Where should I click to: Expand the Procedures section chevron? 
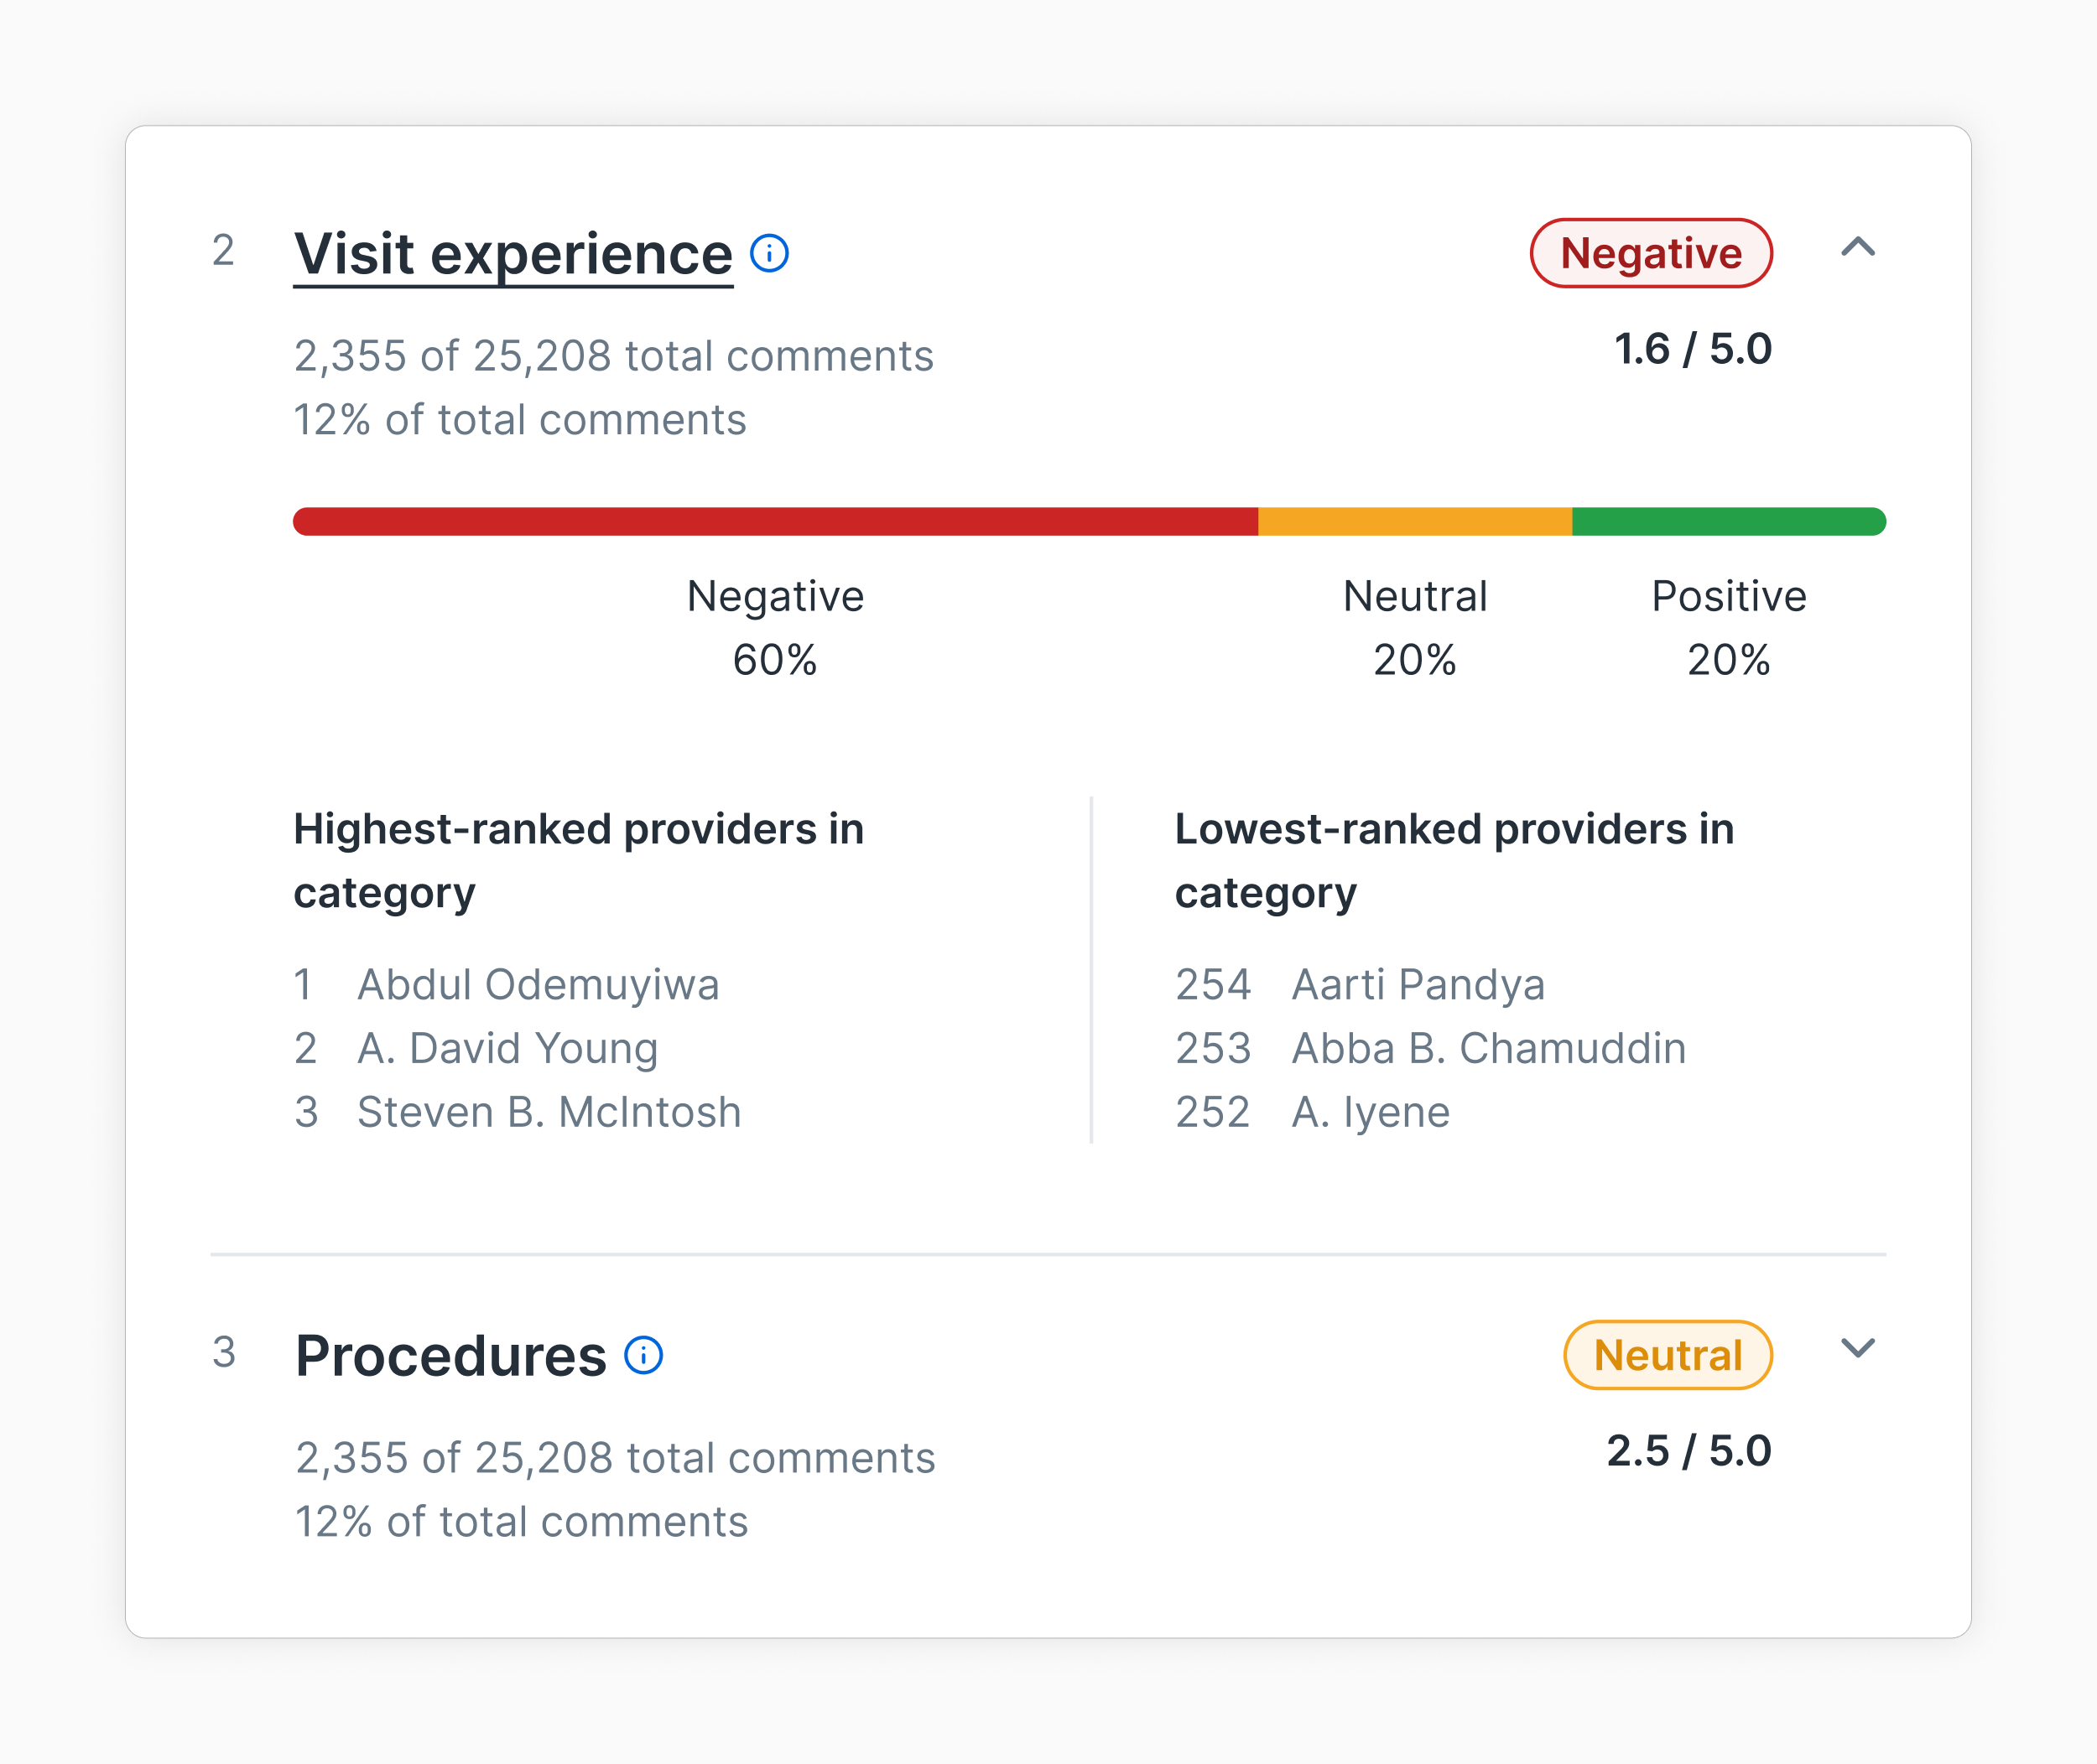1857,1348
